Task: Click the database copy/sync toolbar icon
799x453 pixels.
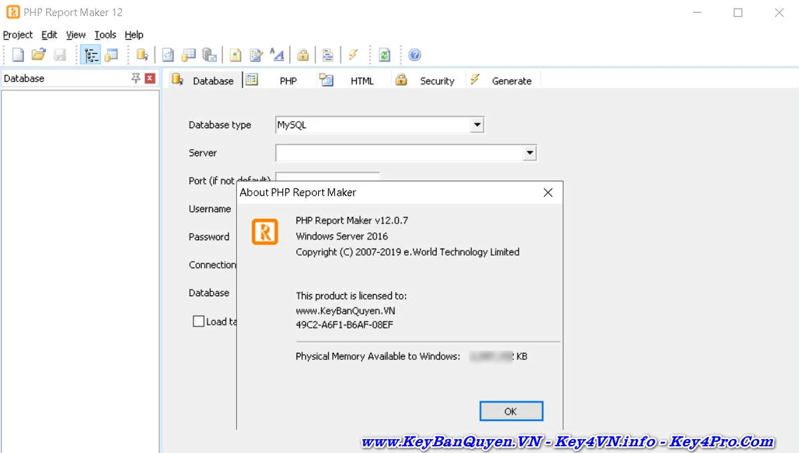Action: coord(210,55)
